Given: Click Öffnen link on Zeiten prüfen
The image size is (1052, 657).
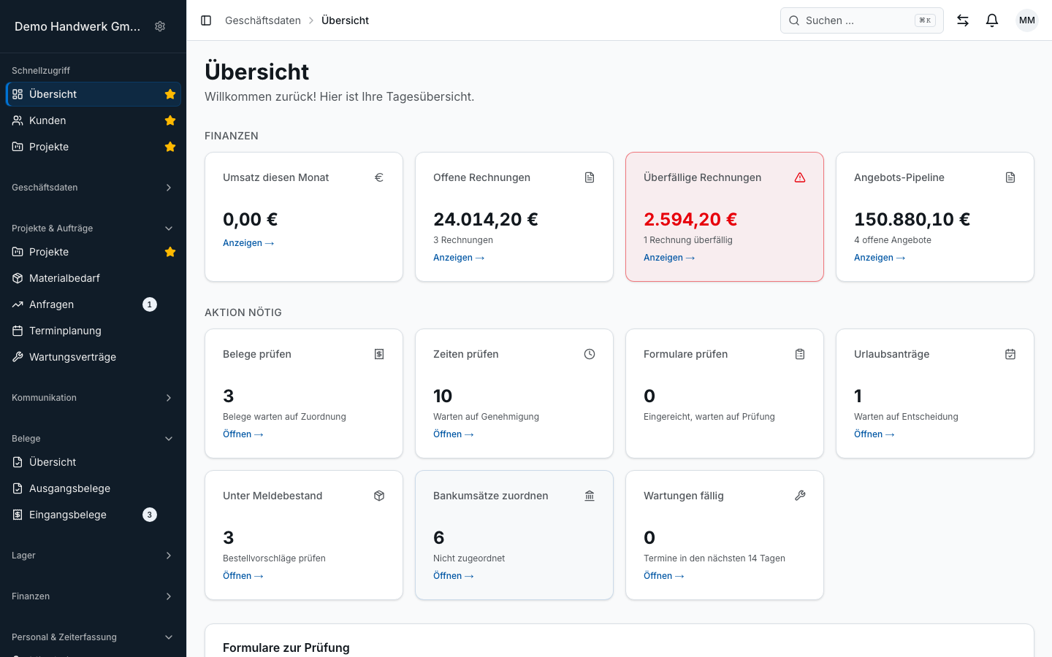Looking at the screenshot, I should (x=454, y=434).
